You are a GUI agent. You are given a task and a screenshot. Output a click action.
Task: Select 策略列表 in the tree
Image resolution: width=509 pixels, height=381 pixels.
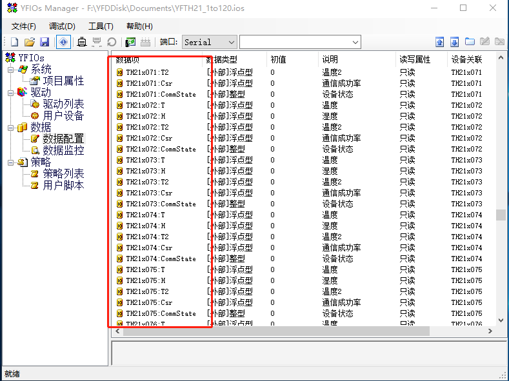63,174
